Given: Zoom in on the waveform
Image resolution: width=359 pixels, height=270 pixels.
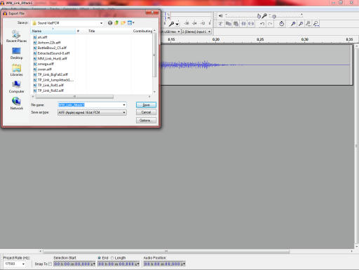Looking at the screenshot, I should pos(293,24).
